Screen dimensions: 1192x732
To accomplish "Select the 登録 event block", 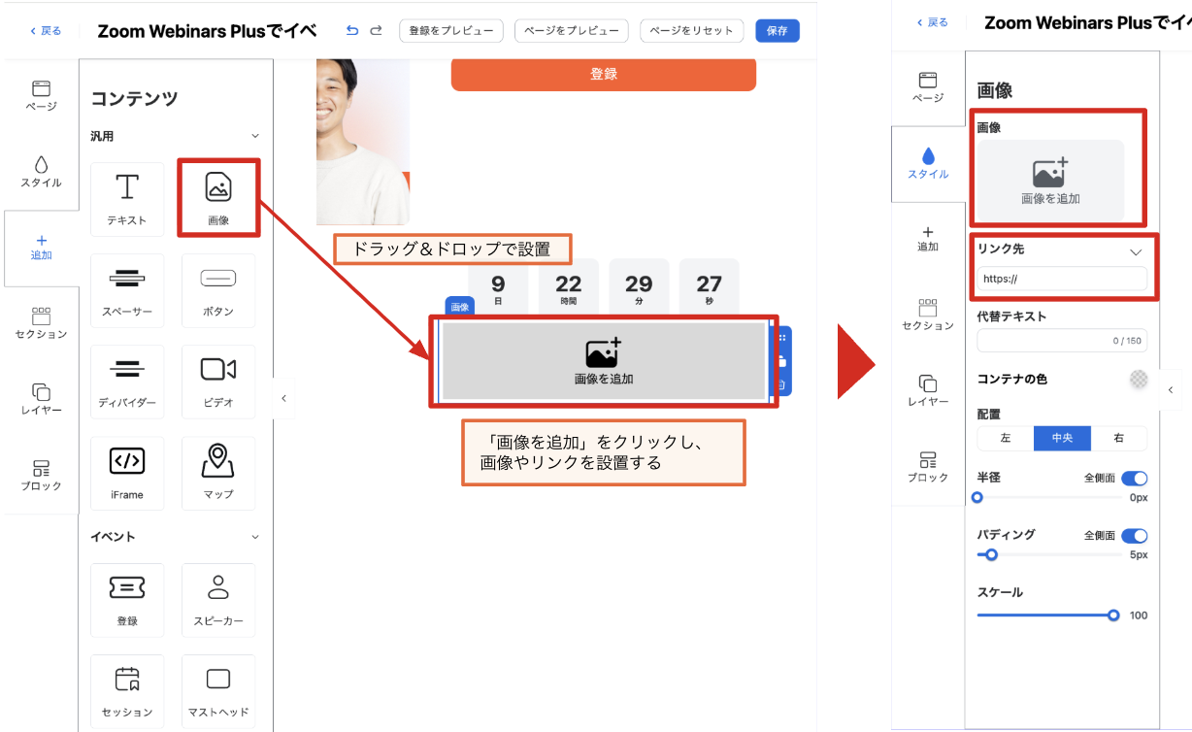I will (127, 600).
